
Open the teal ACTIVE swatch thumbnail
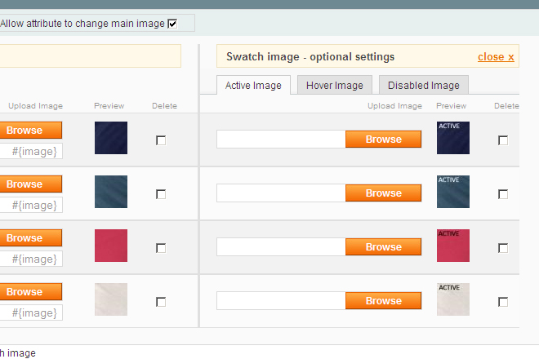coord(452,192)
